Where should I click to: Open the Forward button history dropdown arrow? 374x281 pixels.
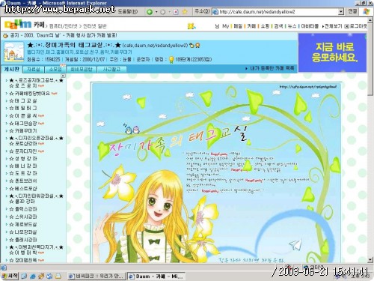[169, 12]
